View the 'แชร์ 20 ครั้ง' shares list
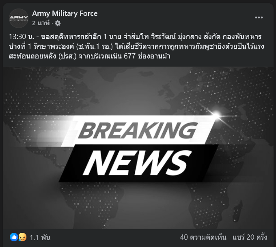The image size is (276, 247). tap(250, 237)
